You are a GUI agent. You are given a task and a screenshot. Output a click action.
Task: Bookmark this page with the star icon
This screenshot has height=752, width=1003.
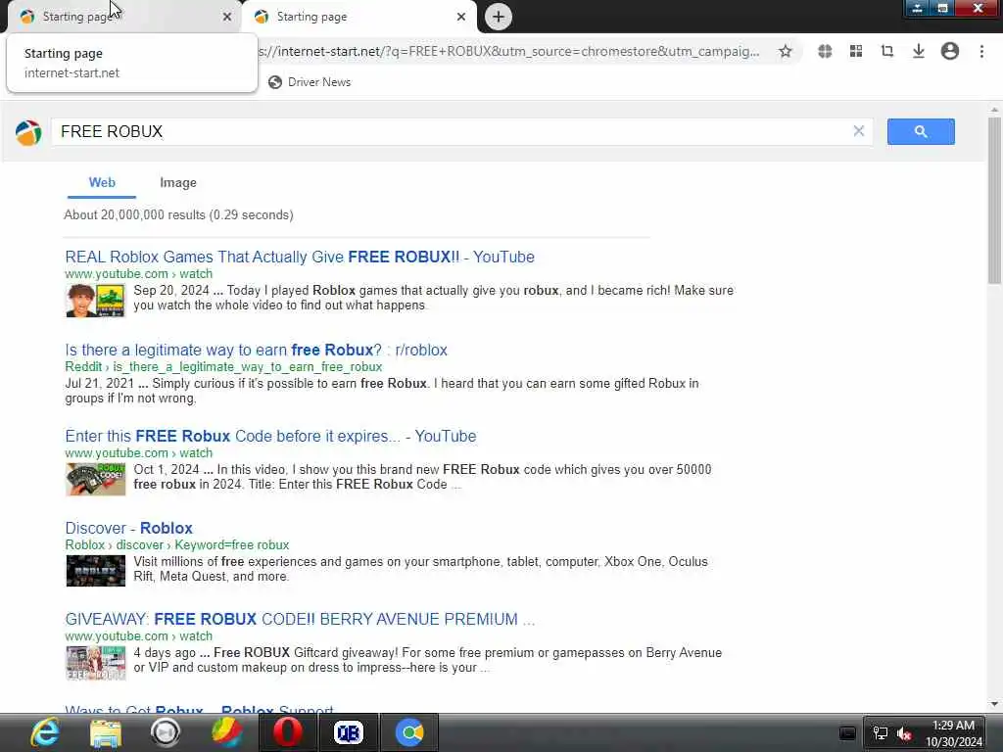coord(786,51)
